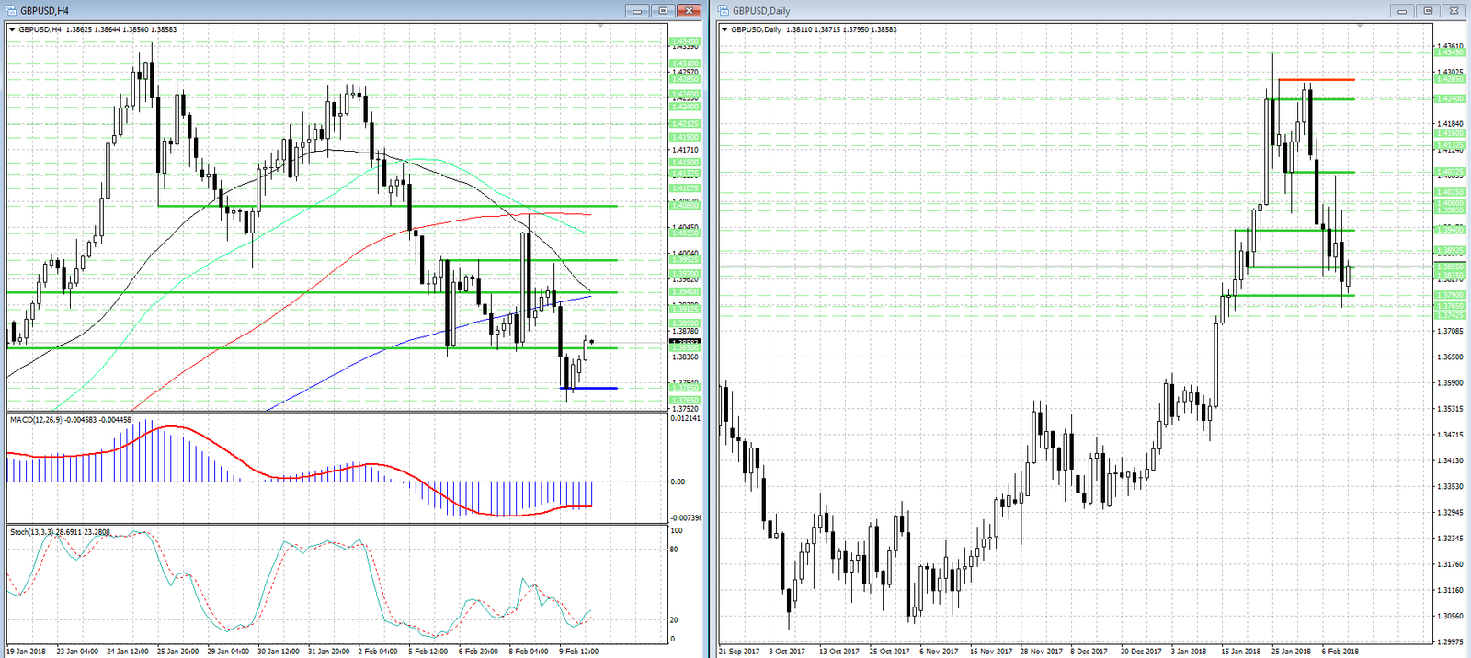The height and width of the screenshot is (658, 1471).
Task: Open the arrow menu beside GBPUSD,Daily label
Action: click(724, 29)
